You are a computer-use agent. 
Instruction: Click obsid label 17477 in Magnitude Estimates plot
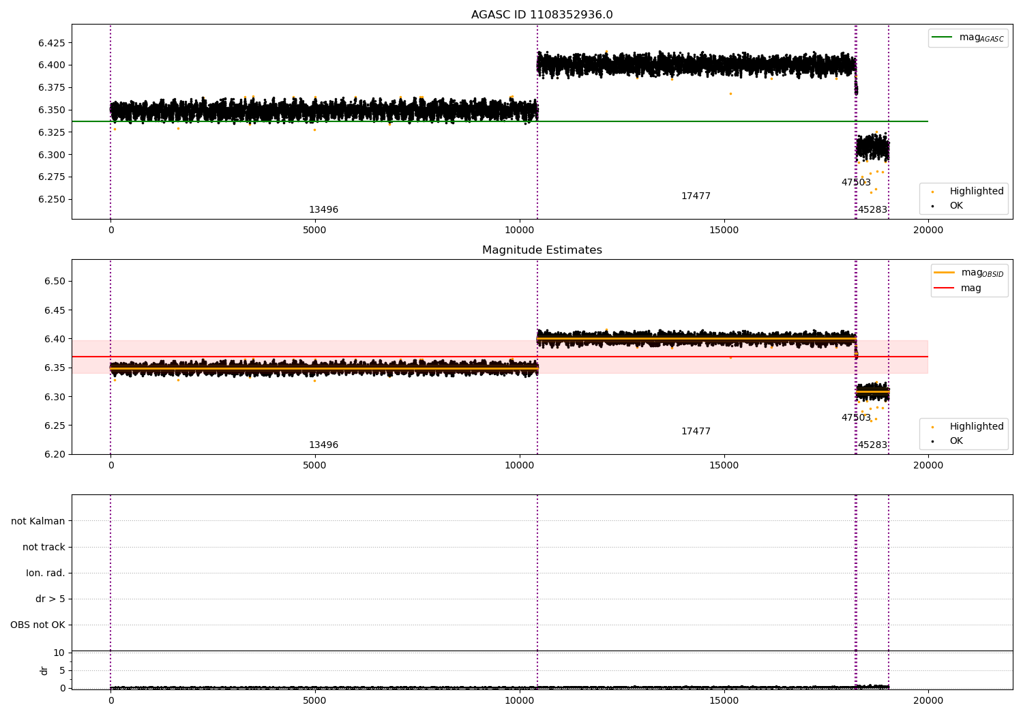(x=696, y=432)
